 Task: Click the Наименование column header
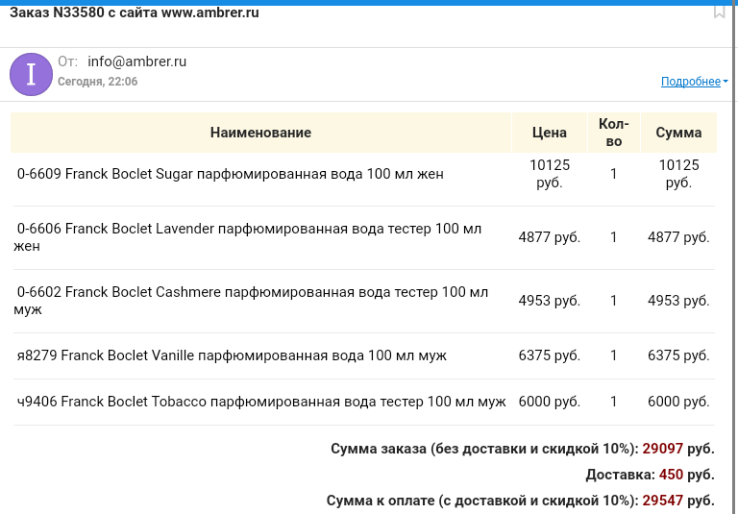pyautogui.click(x=260, y=133)
